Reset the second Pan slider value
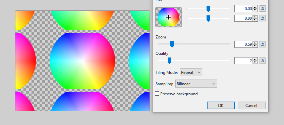The image size is (284, 125). tap(263, 18)
